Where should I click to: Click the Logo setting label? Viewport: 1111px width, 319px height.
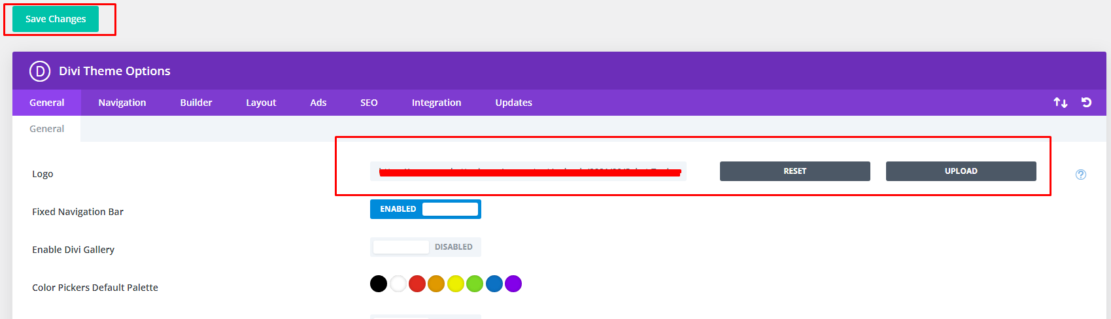(x=43, y=174)
